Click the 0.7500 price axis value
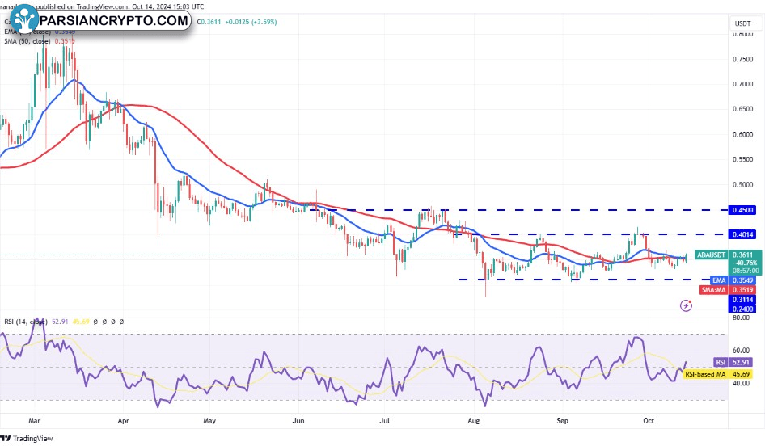Viewport: 765px width, 446px height. coord(742,59)
